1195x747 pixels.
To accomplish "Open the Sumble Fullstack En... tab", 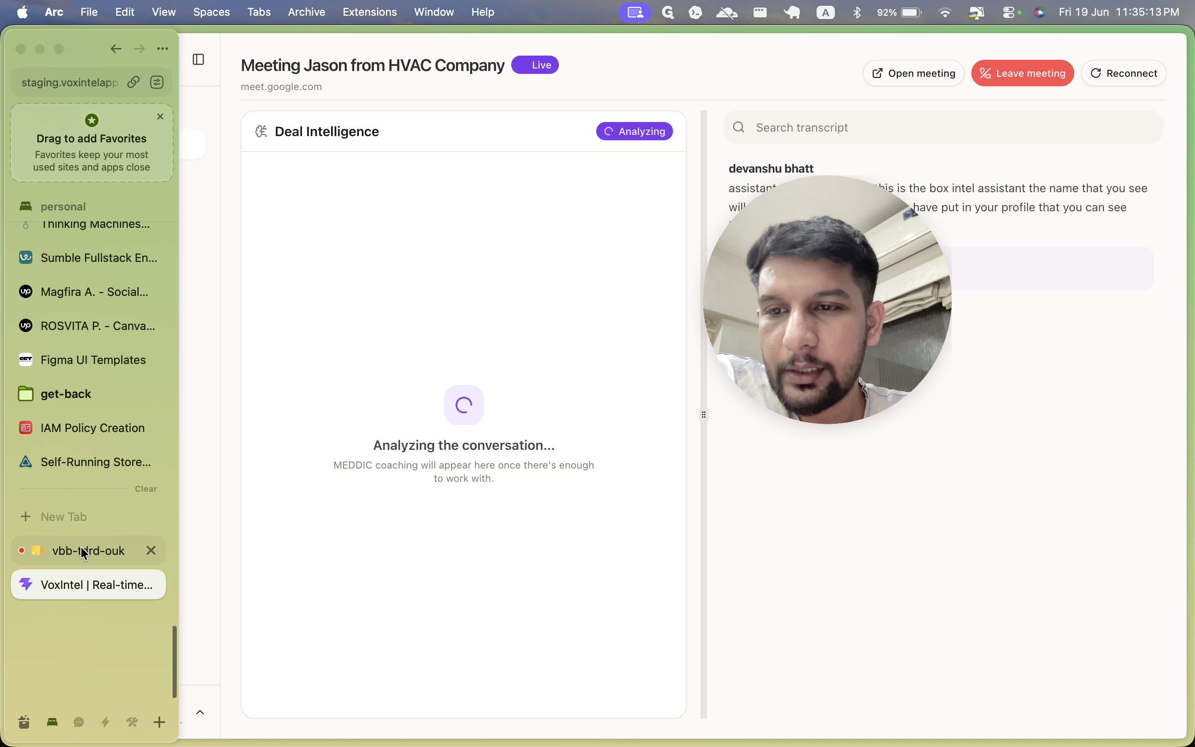I will (x=88, y=257).
